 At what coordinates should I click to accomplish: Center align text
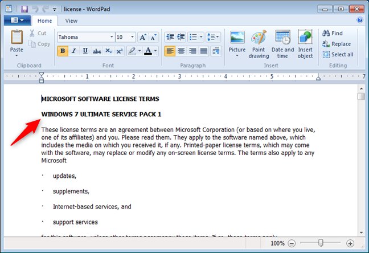coord(181,51)
